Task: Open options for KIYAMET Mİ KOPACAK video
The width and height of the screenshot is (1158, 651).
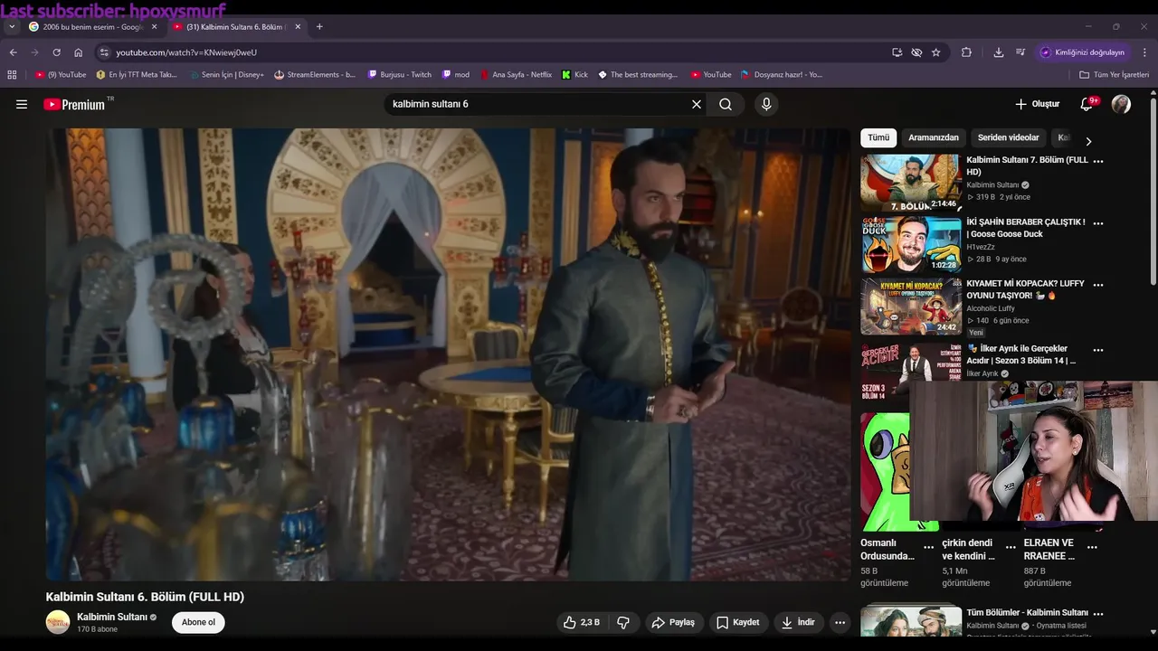Action: point(1098,285)
